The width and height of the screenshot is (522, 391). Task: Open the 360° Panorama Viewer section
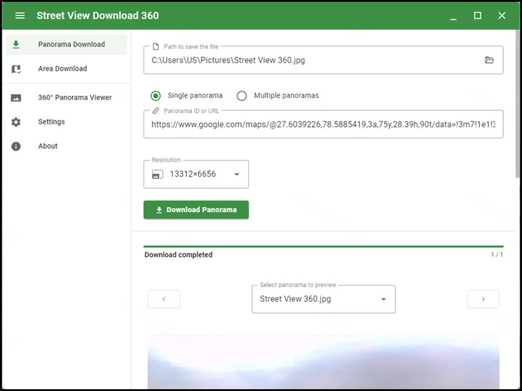pyautogui.click(x=67, y=98)
